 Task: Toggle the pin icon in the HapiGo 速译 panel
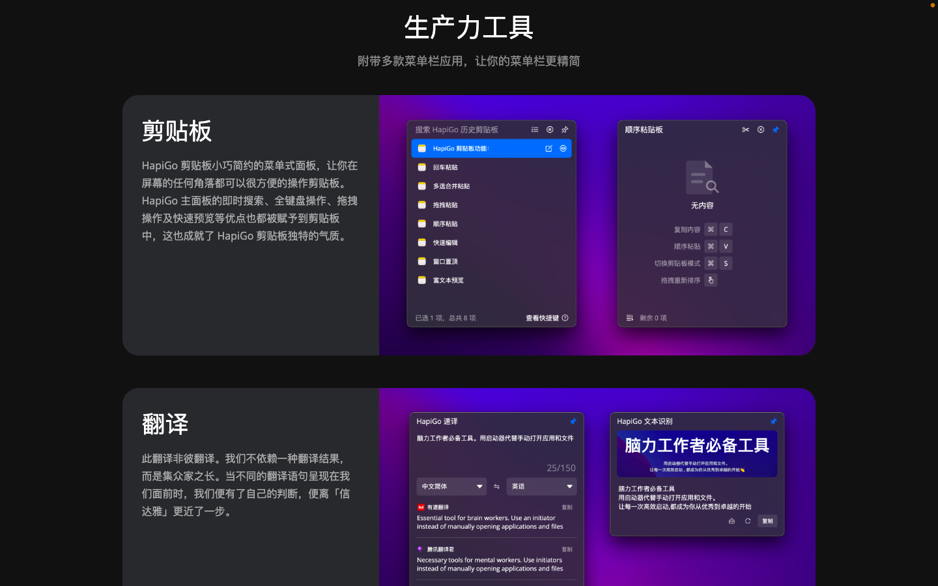pos(573,421)
